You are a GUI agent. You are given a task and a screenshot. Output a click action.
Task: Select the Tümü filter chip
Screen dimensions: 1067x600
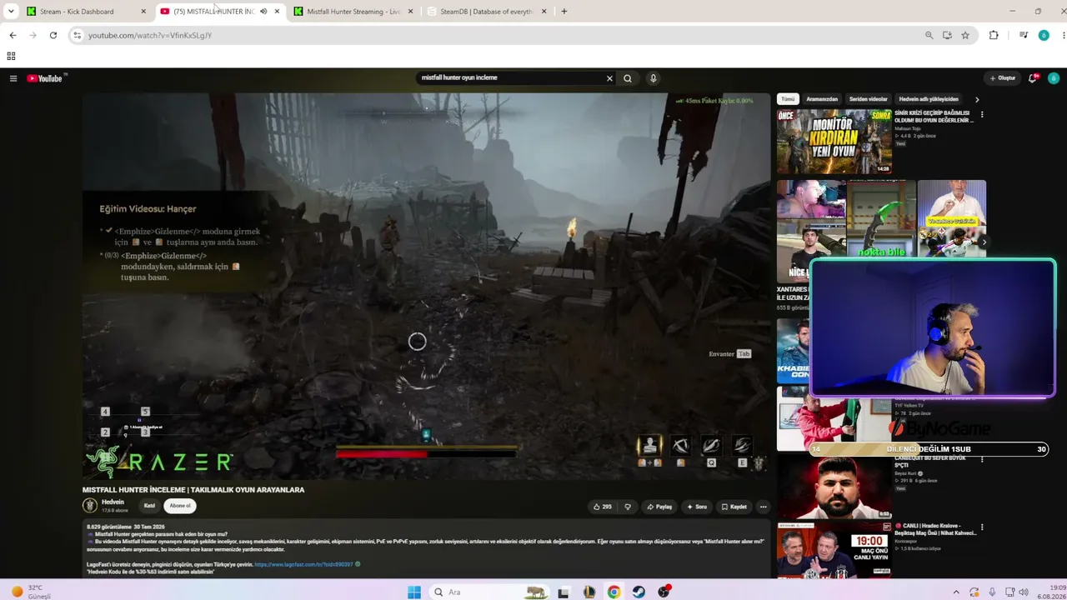788,99
